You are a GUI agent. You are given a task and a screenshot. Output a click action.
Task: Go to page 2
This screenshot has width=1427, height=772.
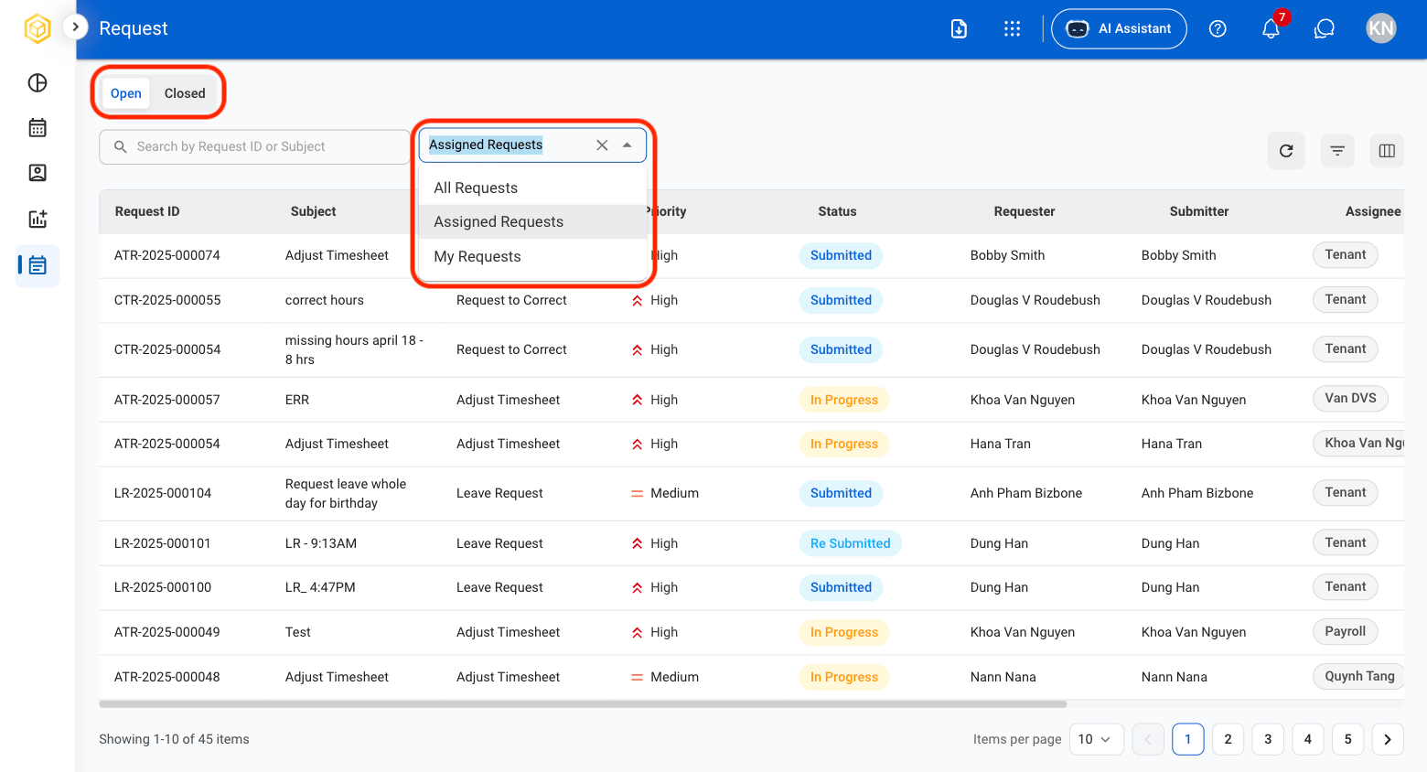coord(1228,739)
